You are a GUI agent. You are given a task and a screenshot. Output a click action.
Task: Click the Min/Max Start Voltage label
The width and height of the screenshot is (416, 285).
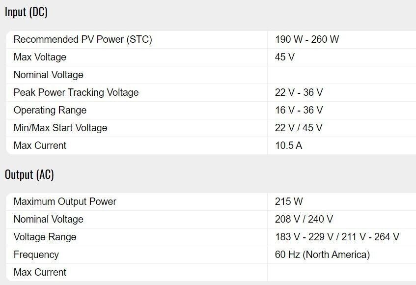point(60,128)
